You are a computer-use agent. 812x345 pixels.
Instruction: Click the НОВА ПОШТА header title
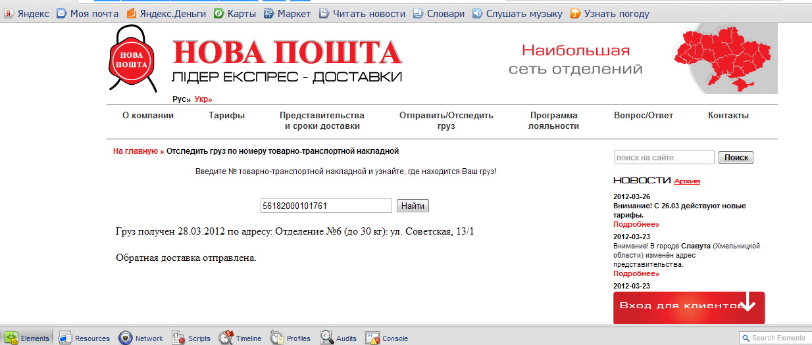click(x=287, y=53)
